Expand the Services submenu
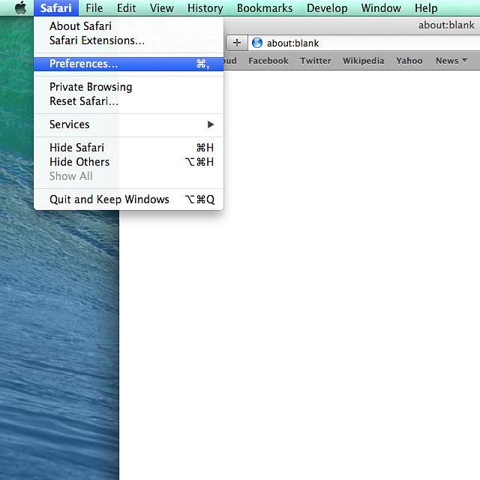Viewport: 480px width, 480px height. (x=128, y=124)
